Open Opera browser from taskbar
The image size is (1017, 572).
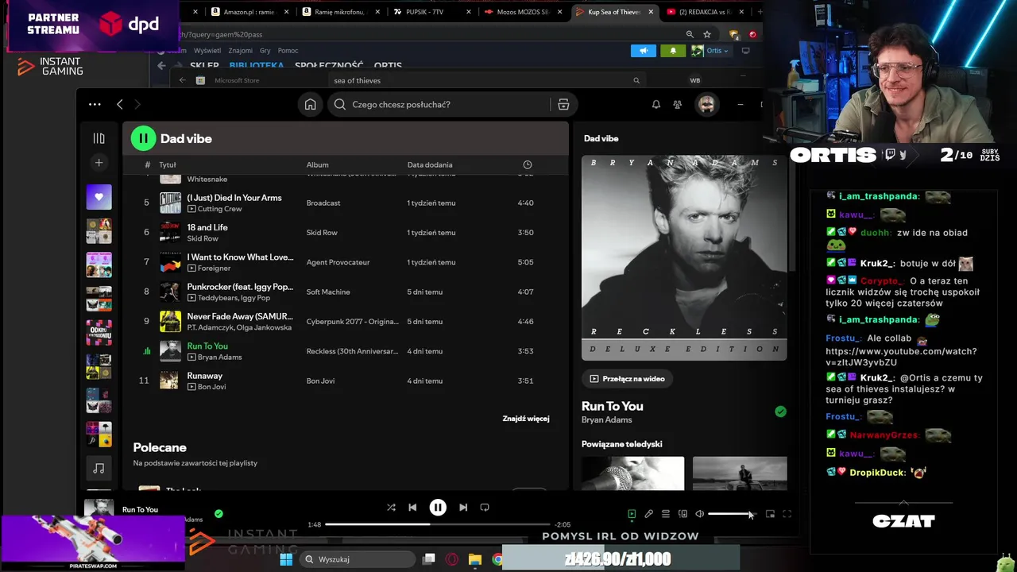pyautogui.click(x=452, y=559)
